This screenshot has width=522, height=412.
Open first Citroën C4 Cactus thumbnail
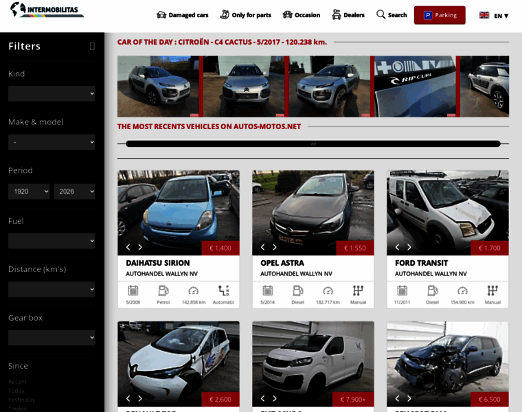[158, 87]
